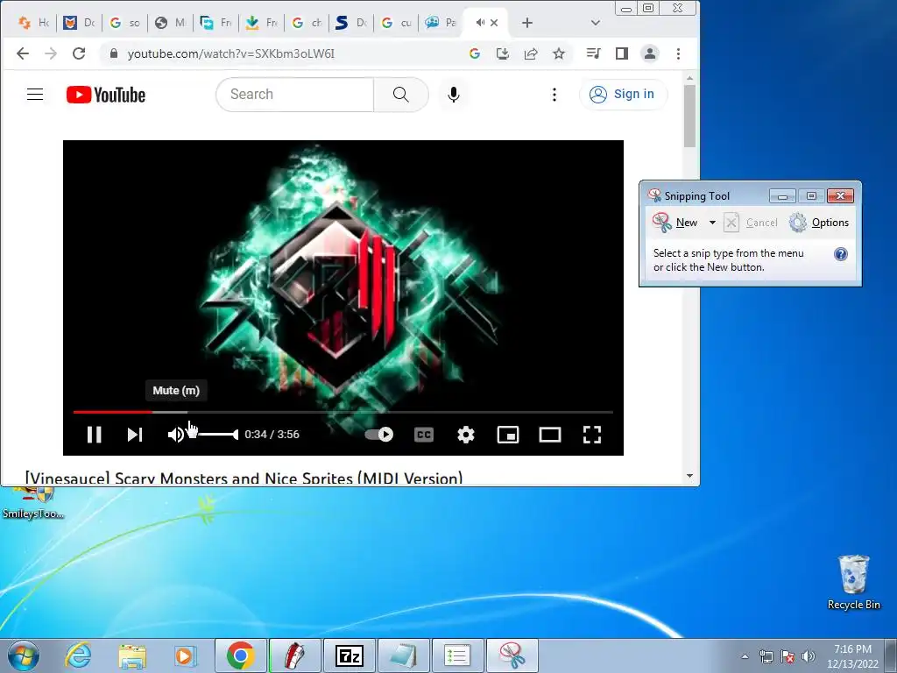Screen dimensions: 897x673
Task: Open Windows Media Player from the taskbar
Action: (x=185, y=655)
